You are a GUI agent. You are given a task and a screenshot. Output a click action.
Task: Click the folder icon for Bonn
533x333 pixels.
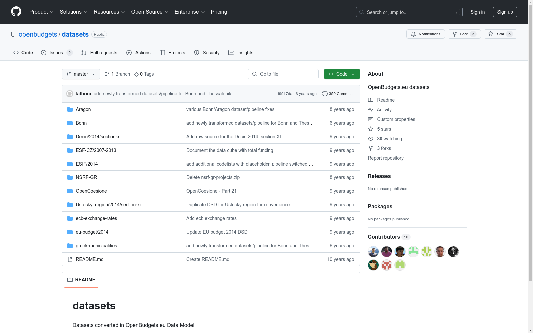click(70, 123)
